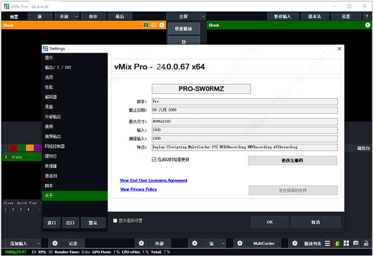The width and height of the screenshot is (373, 256).
Task: Select 脚本 settings category
Action: 75,186
